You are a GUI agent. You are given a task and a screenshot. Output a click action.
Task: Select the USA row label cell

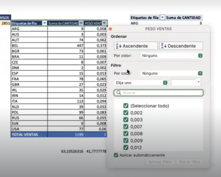29,129
